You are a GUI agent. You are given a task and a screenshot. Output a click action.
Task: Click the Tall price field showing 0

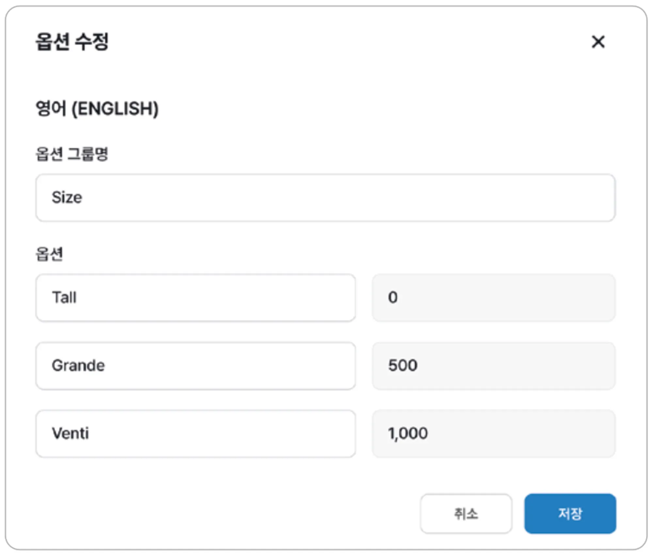point(493,297)
